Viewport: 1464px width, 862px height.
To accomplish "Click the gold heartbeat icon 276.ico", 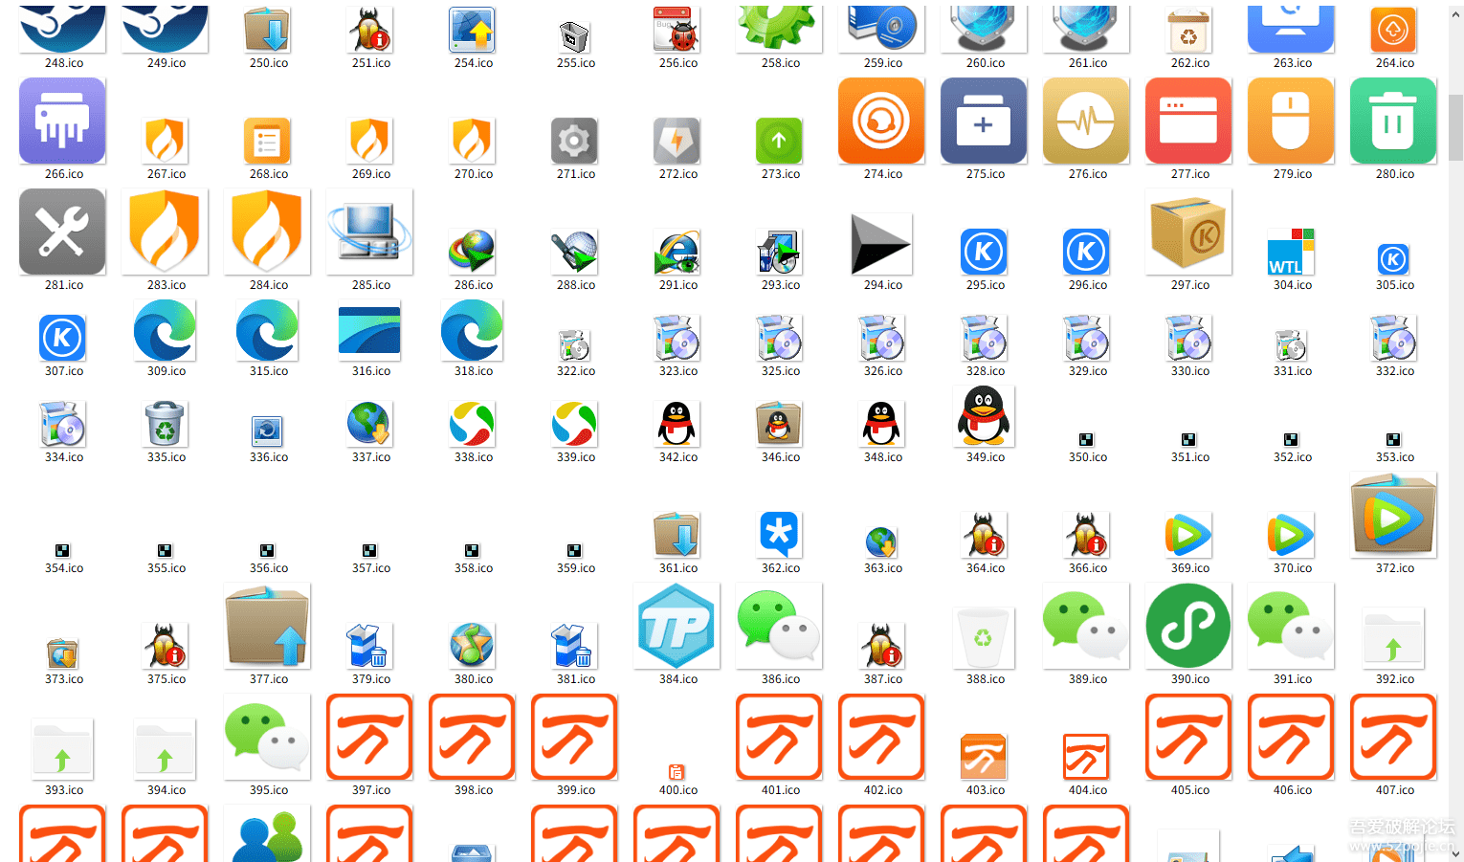I will point(1086,122).
